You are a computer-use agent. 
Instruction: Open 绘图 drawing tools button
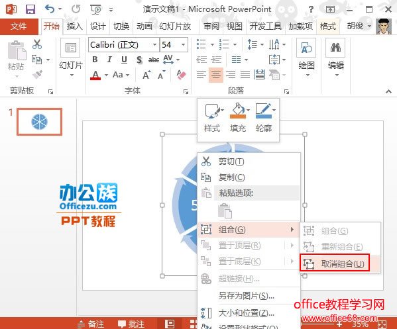[x=306, y=57]
